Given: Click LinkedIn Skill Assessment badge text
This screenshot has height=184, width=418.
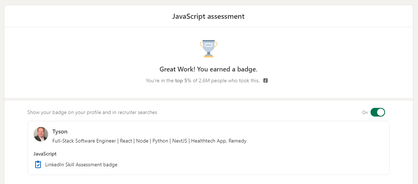Looking at the screenshot, I should coord(81,165).
